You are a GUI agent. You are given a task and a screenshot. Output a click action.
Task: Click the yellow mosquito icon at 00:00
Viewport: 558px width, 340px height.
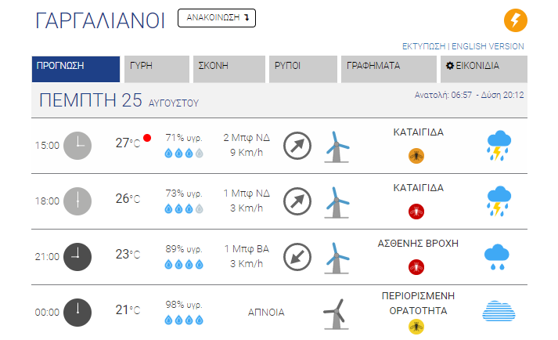pyautogui.click(x=416, y=327)
